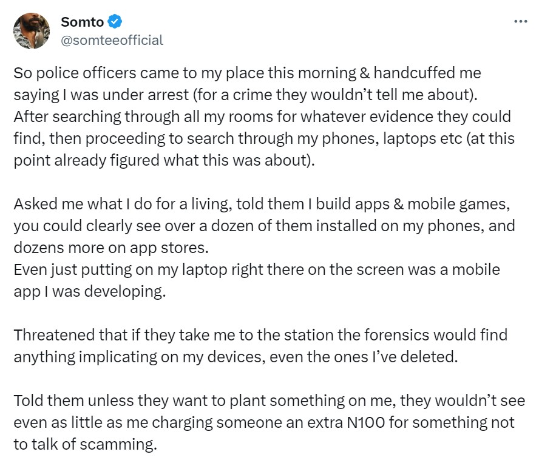Click the line starting "Threatened that if they take"
This screenshot has height=463, width=539.
(260, 334)
